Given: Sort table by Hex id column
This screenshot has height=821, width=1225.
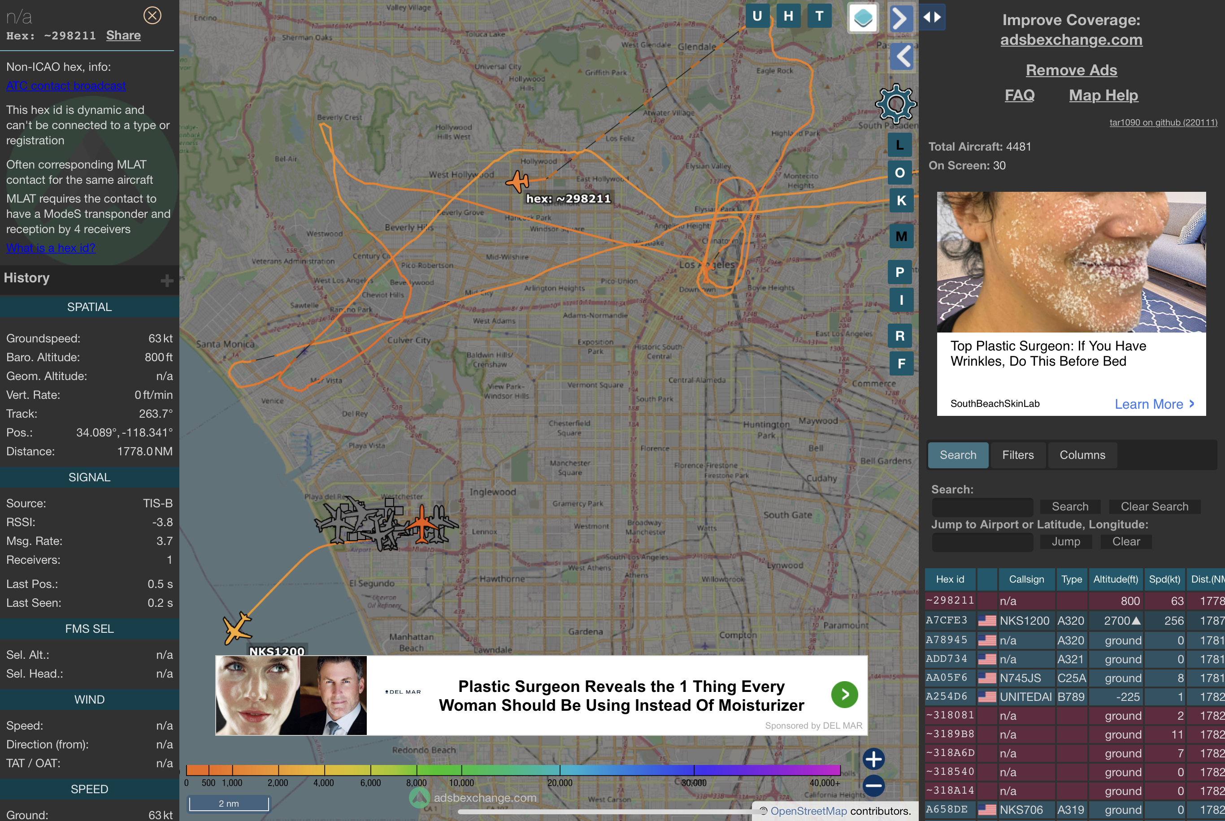Looking at the screenshot, I should pos(950,579).
